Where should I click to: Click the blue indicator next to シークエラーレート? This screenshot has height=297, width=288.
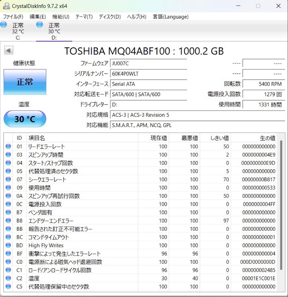click(8, 179)
